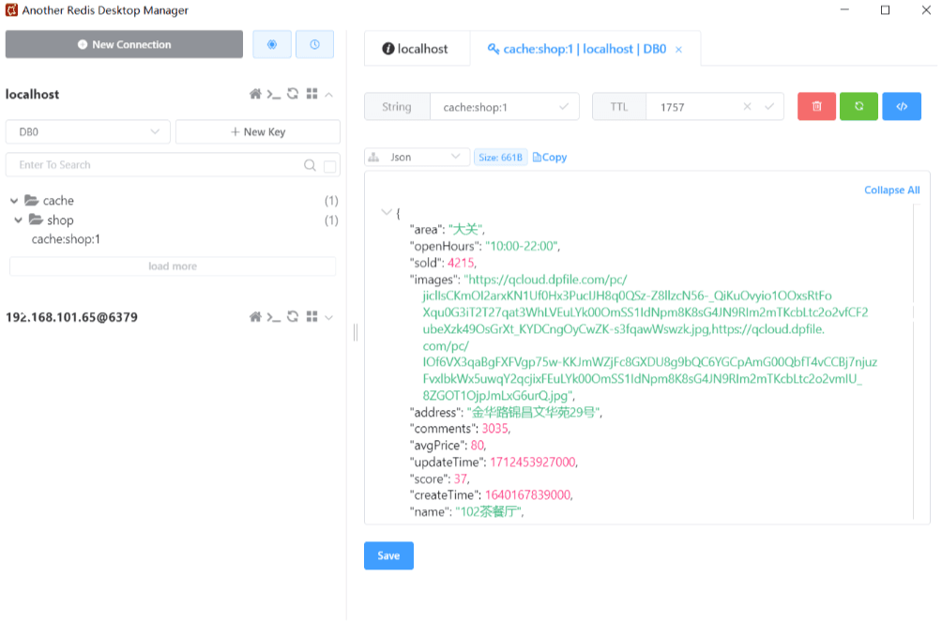942x622 pixels.
Task: Click the blue code icon button
Action: click(902, 107)
